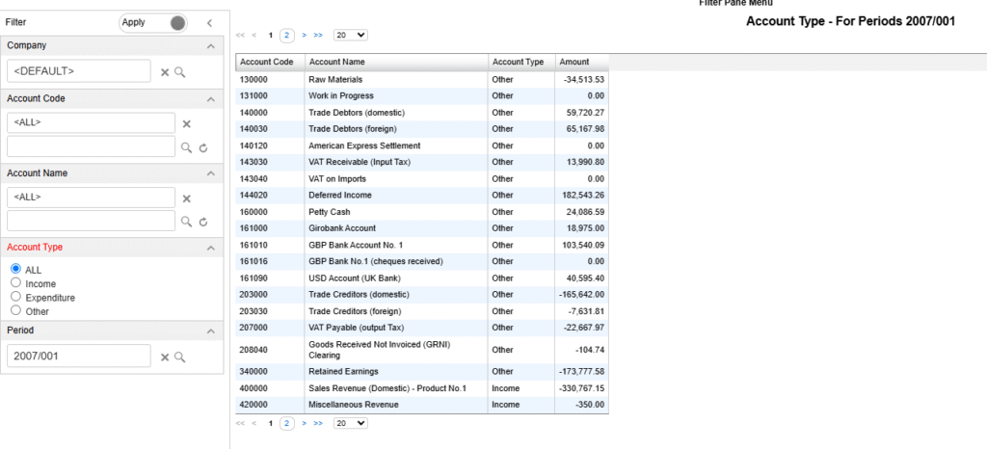Choose the Other account type radio
The width and height of the screenshot is (987, 449).
click(x=16, y=310)
